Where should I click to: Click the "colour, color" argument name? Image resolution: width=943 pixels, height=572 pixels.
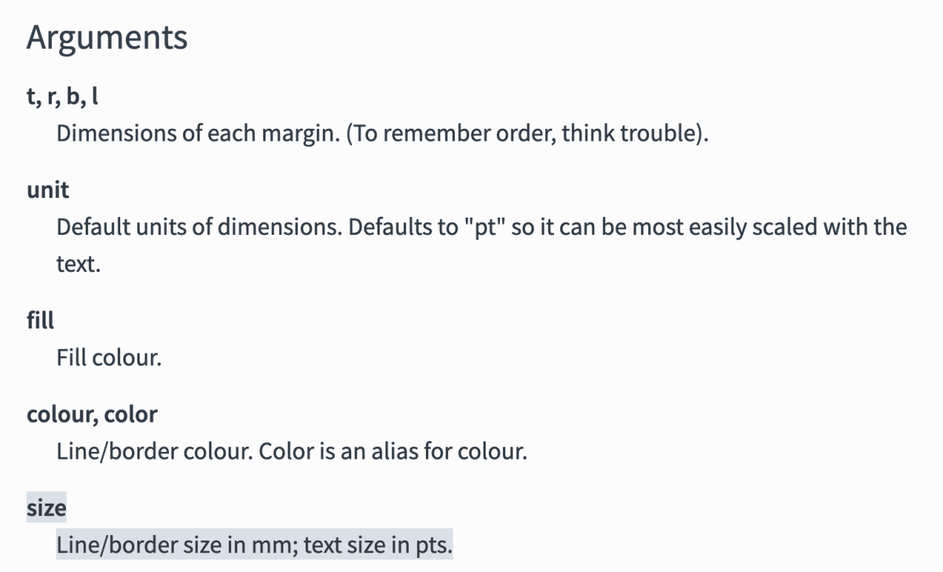click(92, 415)
